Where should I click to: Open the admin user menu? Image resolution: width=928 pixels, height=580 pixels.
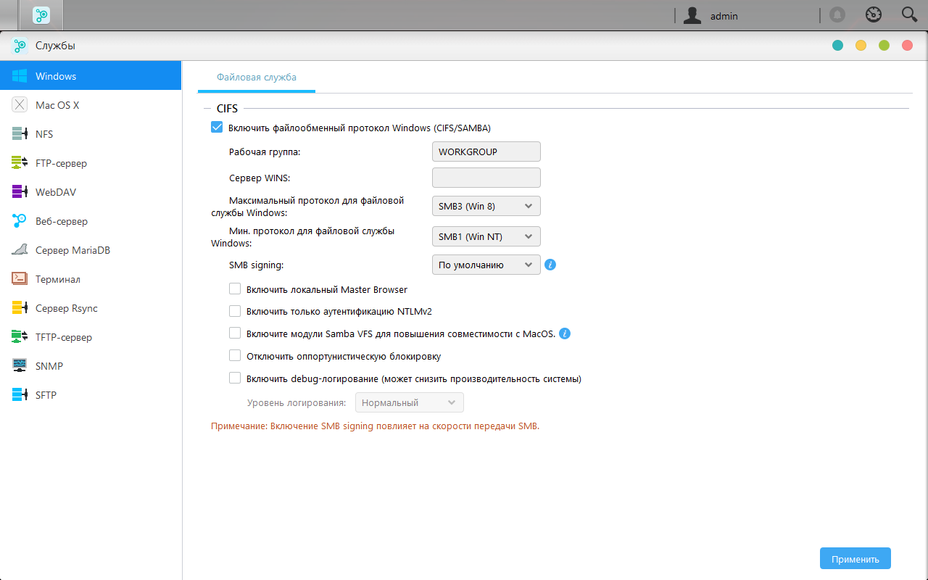coord(724,15)
